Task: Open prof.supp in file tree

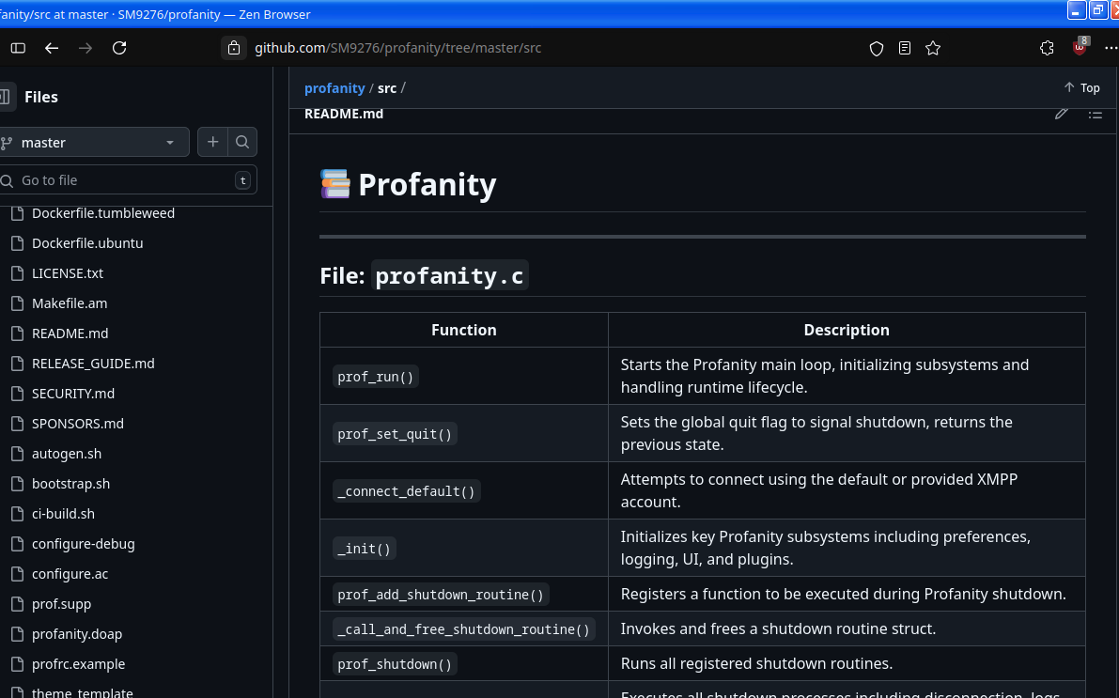Action: tap(62, 603)
